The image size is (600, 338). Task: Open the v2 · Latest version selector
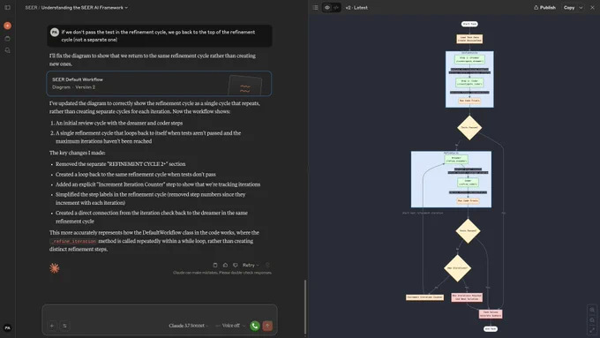click(356, 8)
